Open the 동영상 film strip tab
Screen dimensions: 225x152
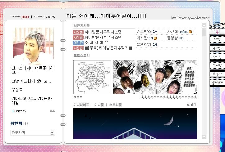(x=217, y=74)
